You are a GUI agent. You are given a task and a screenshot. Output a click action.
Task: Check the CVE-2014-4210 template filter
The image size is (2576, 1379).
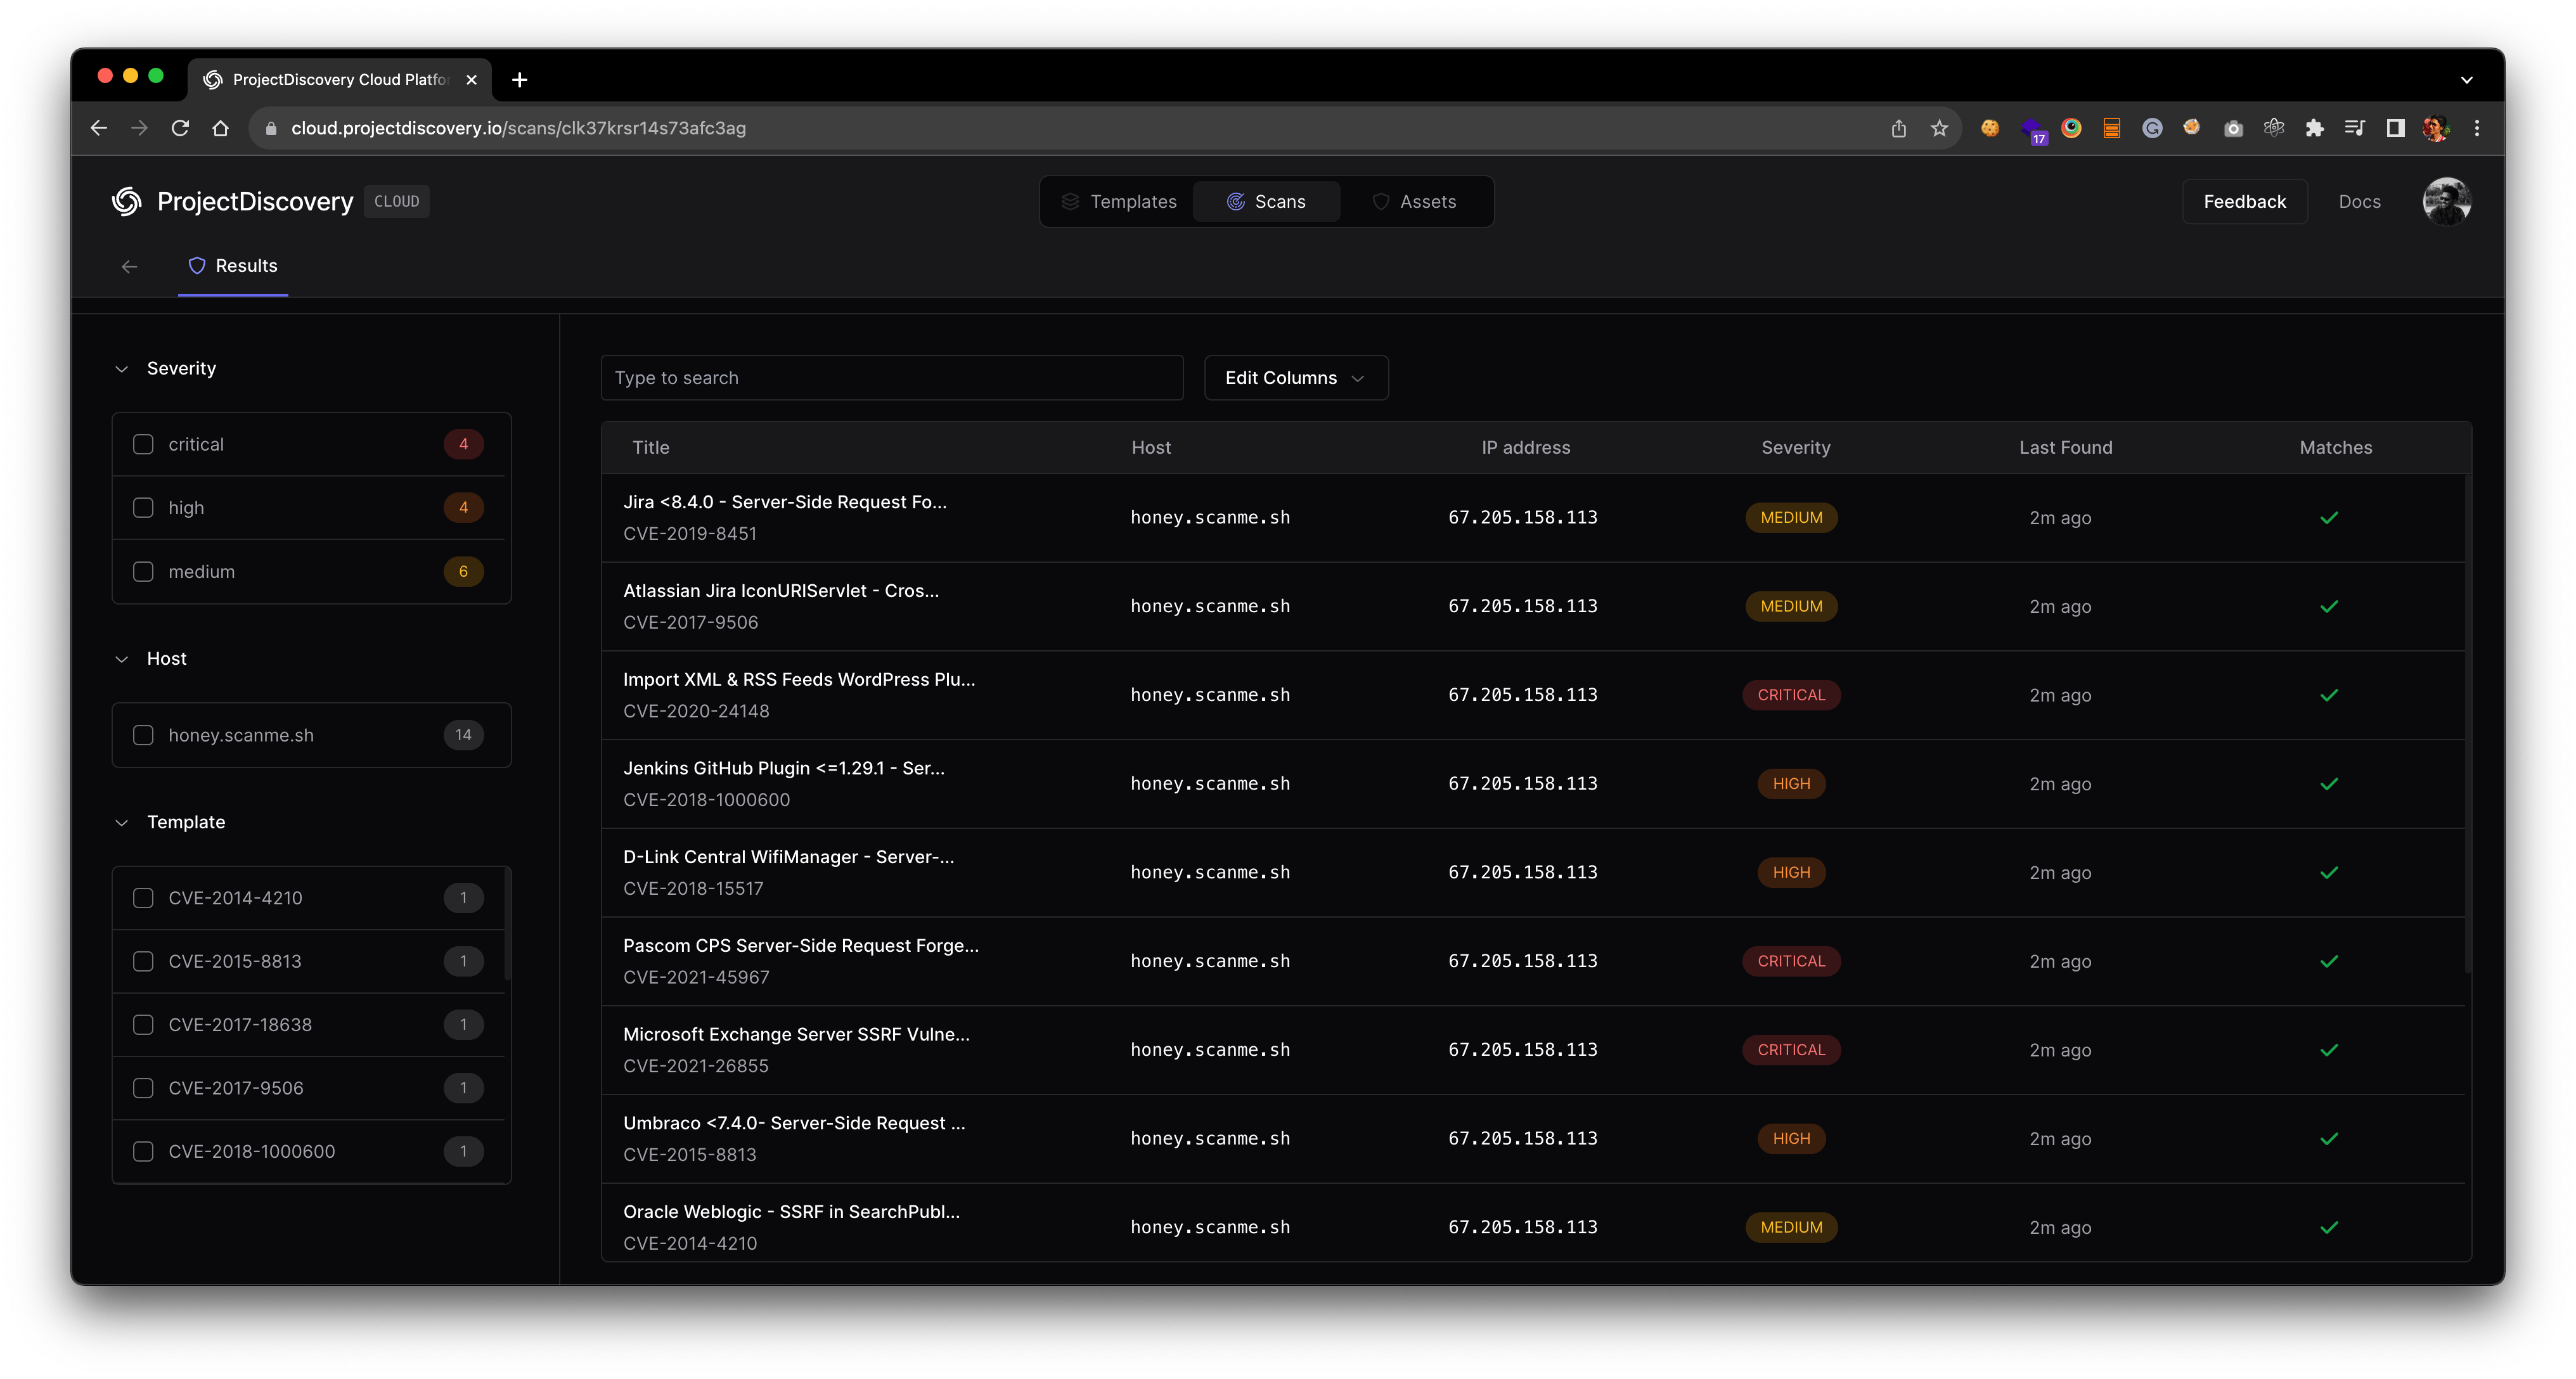(143, 898)
